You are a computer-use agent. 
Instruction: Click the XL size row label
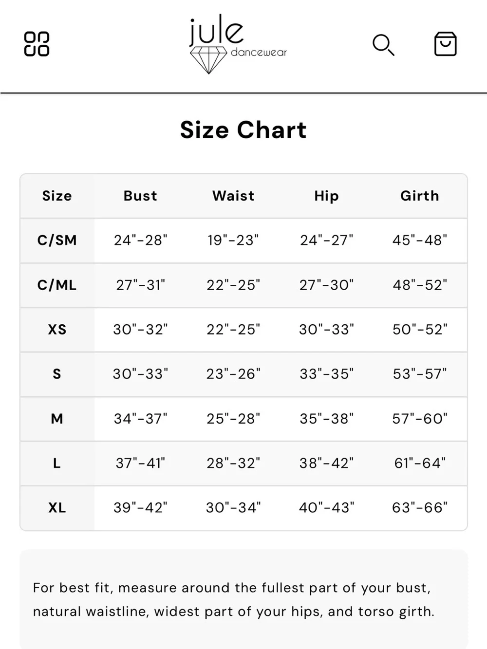pyautogui.click(x=57, y=508)
